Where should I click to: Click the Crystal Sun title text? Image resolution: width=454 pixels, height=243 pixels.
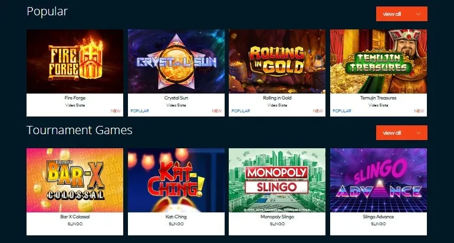(x=176, y=98)
